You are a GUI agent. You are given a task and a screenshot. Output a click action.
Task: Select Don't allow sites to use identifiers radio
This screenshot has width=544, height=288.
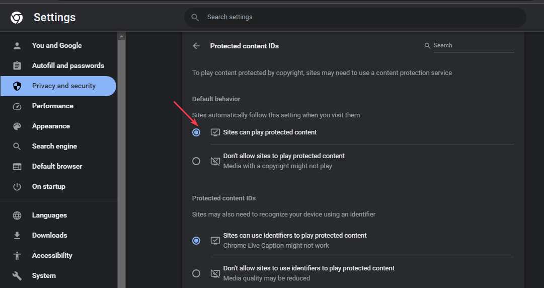(x=196, y=273)
